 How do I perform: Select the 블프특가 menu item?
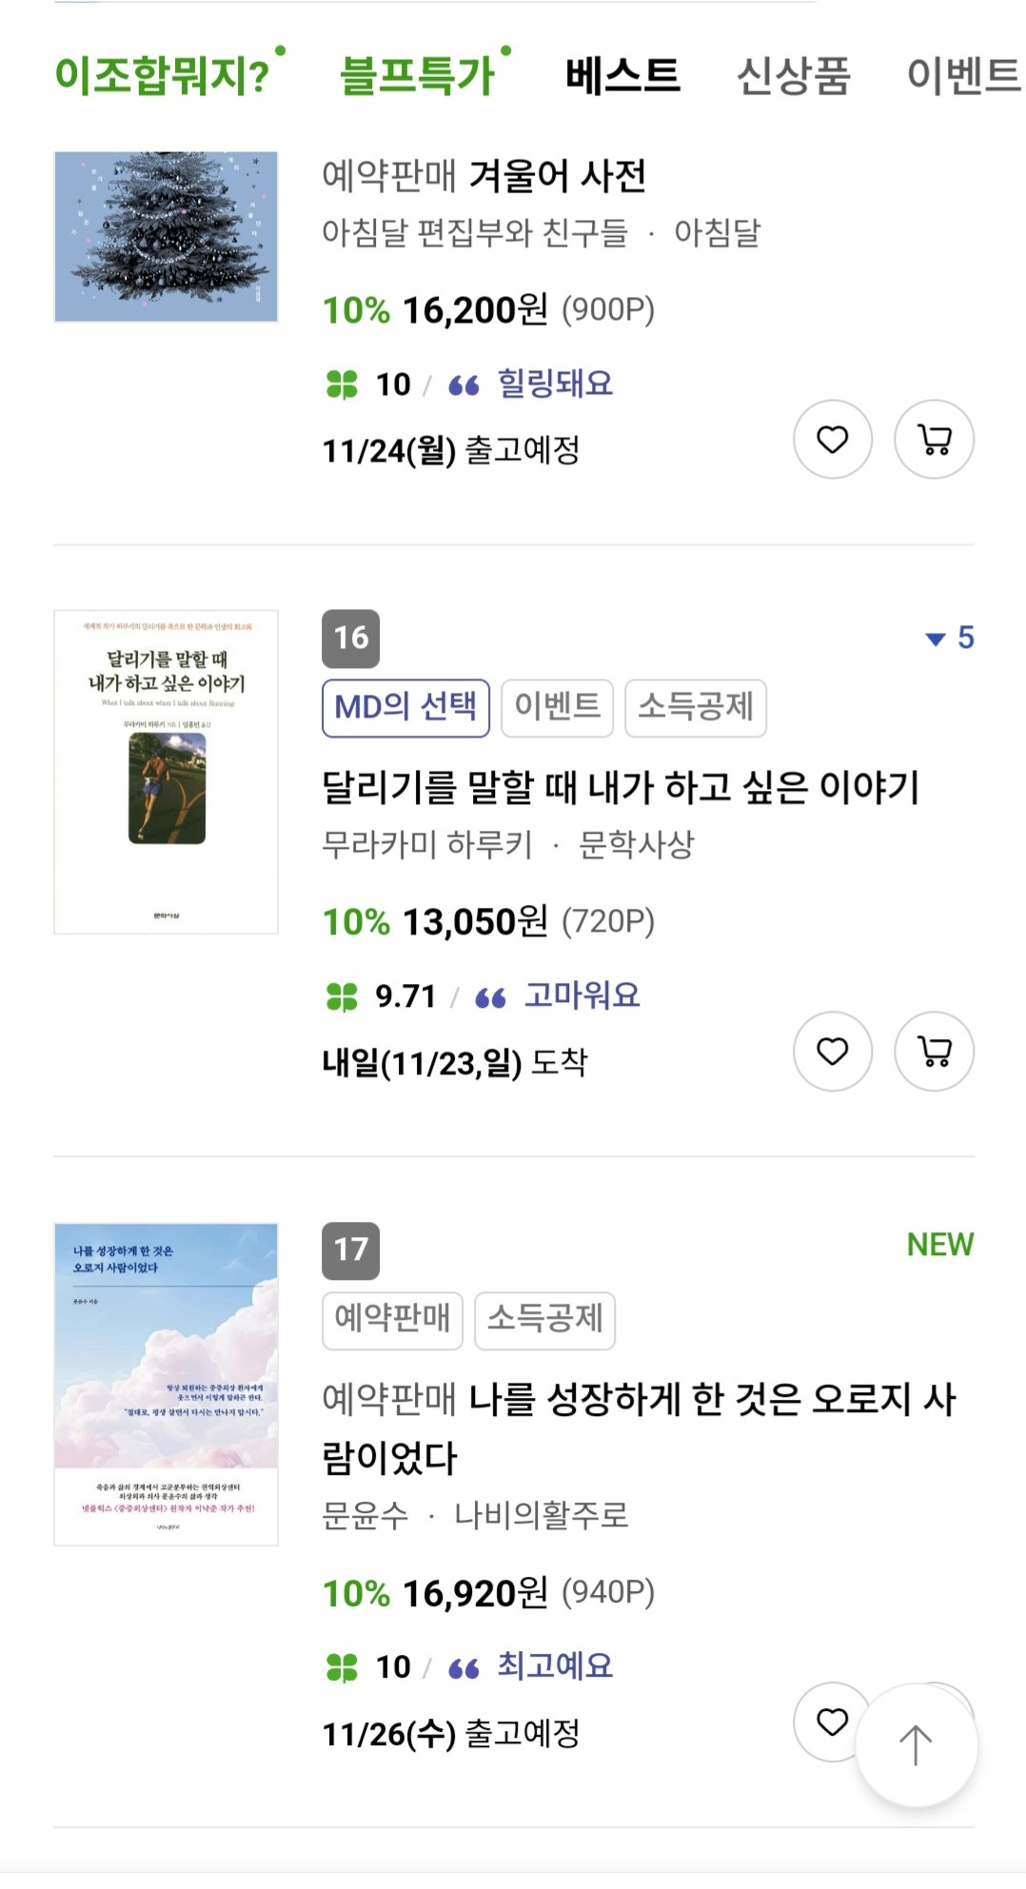419,75
